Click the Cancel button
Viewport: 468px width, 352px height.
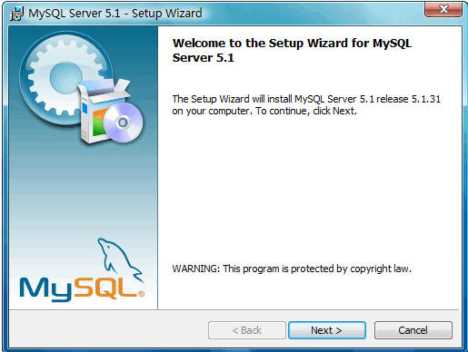click(413, 330)
